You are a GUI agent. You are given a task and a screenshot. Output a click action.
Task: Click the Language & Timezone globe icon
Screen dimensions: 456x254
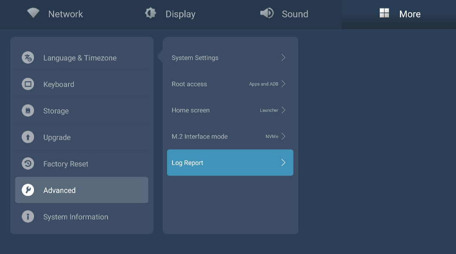28,58
